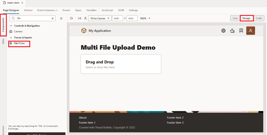
Task: Select the Data side panel tab
Action: coord(3,41)
